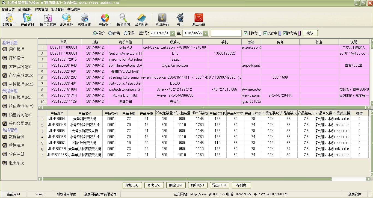The width and height of the screenshot is (373, 198).
Task: Click icon beside sidebar 数据备份
Action: (x=4, y=137)
